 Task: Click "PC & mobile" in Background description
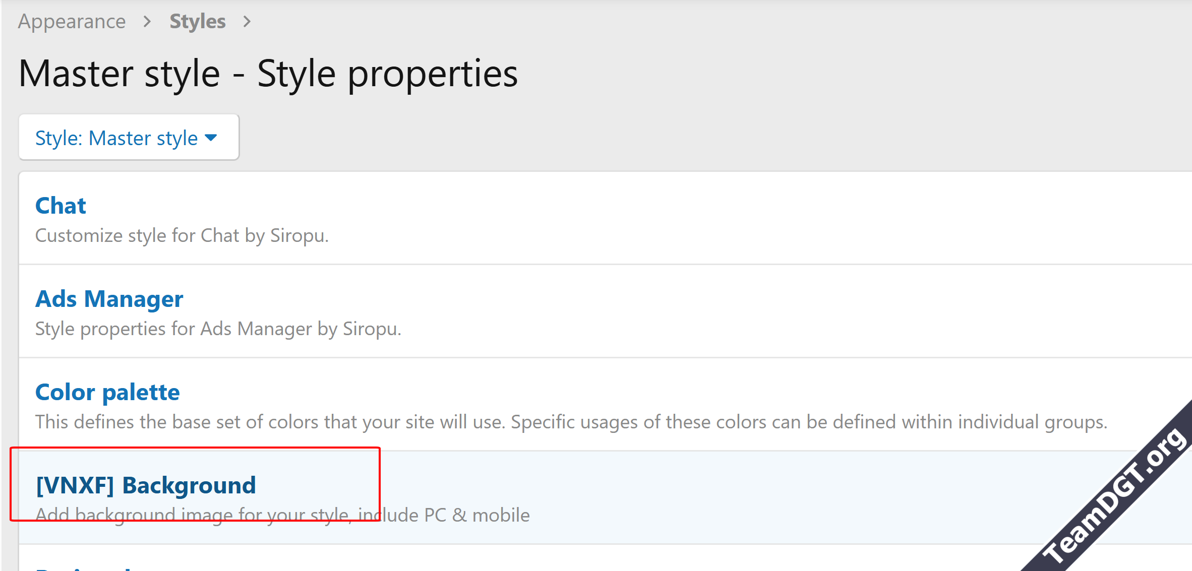[x=476, y=515]
